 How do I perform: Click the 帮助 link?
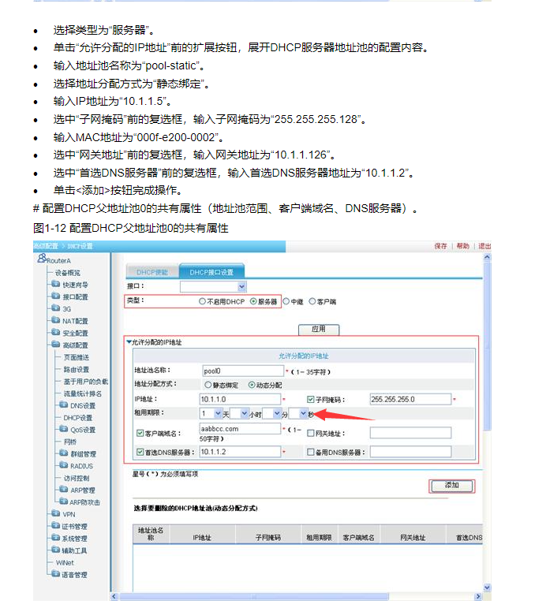pyautogui.click(x=463, y=246)
